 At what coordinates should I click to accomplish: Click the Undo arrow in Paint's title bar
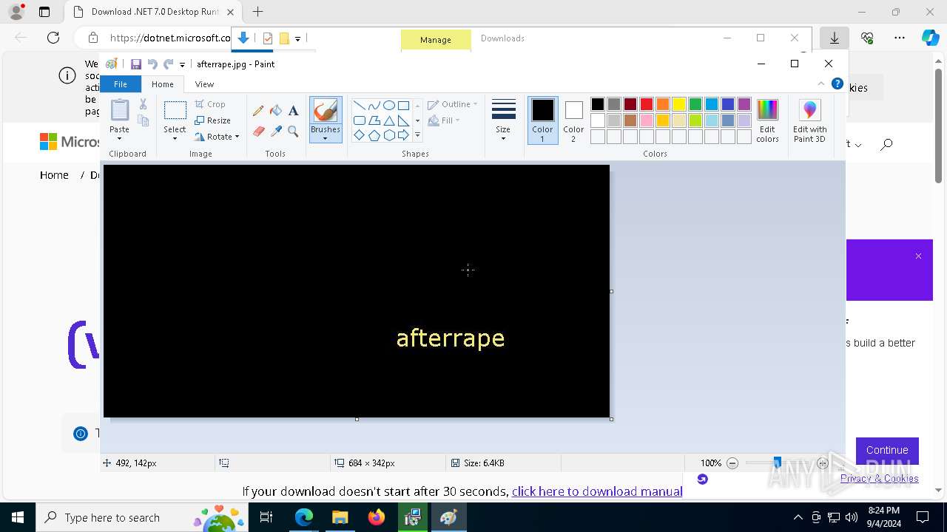tap(152, 64)
